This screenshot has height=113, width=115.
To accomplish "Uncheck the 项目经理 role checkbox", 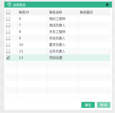I will pos(8,58).
